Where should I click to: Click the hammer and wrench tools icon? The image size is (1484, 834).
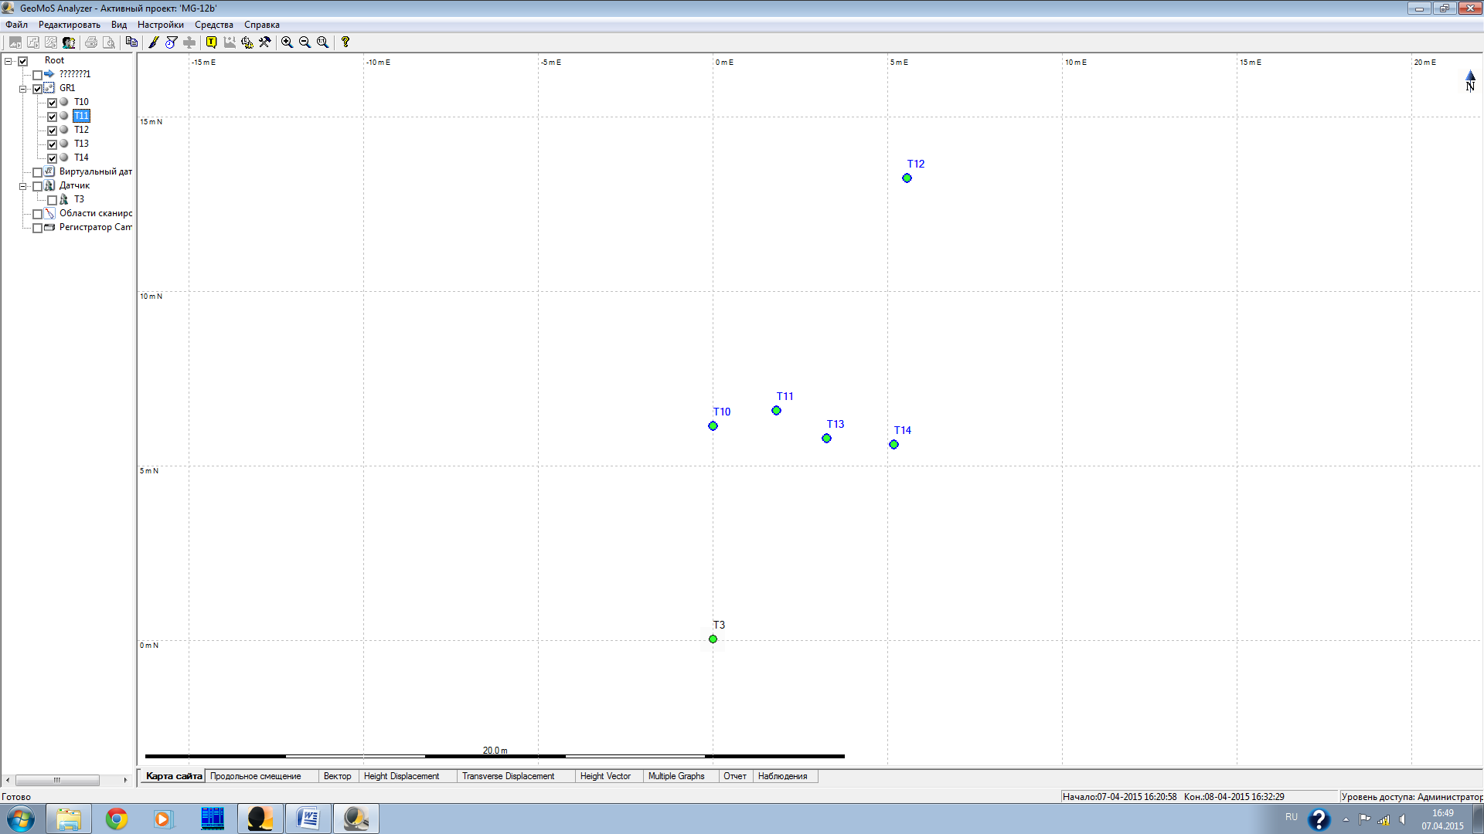click(265, 42)
